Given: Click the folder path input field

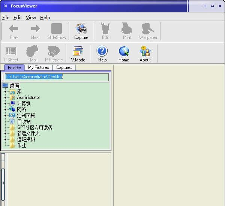Looking at the screenshot, I should point(57,77).
